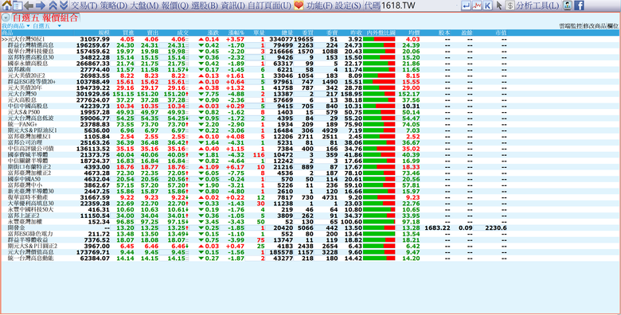Click the 內外盤比圖 bar for 統一台灣高息動能
The image size is (621, 315).
tap(379, 258)
